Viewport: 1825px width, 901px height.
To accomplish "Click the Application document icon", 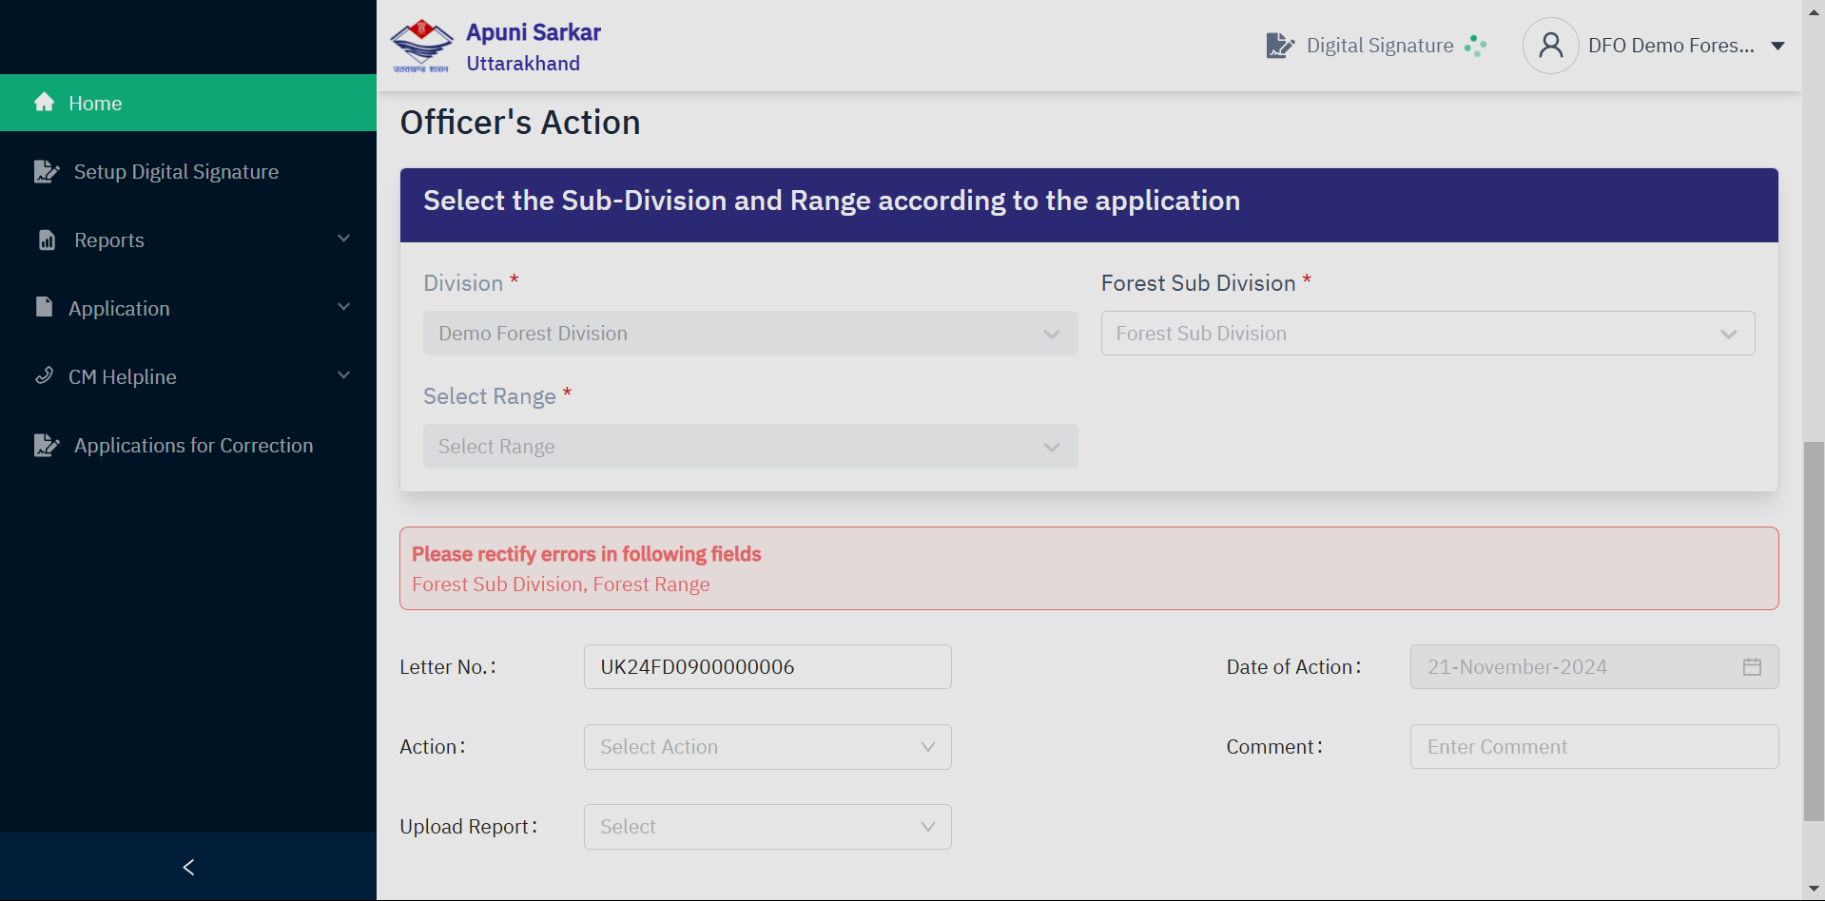I will pyautogui.click(x=44, y=306).
